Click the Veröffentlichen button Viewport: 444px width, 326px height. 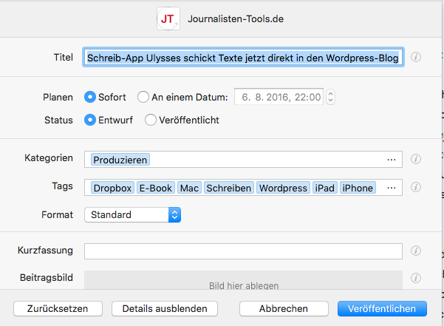(x=382, y=308)
